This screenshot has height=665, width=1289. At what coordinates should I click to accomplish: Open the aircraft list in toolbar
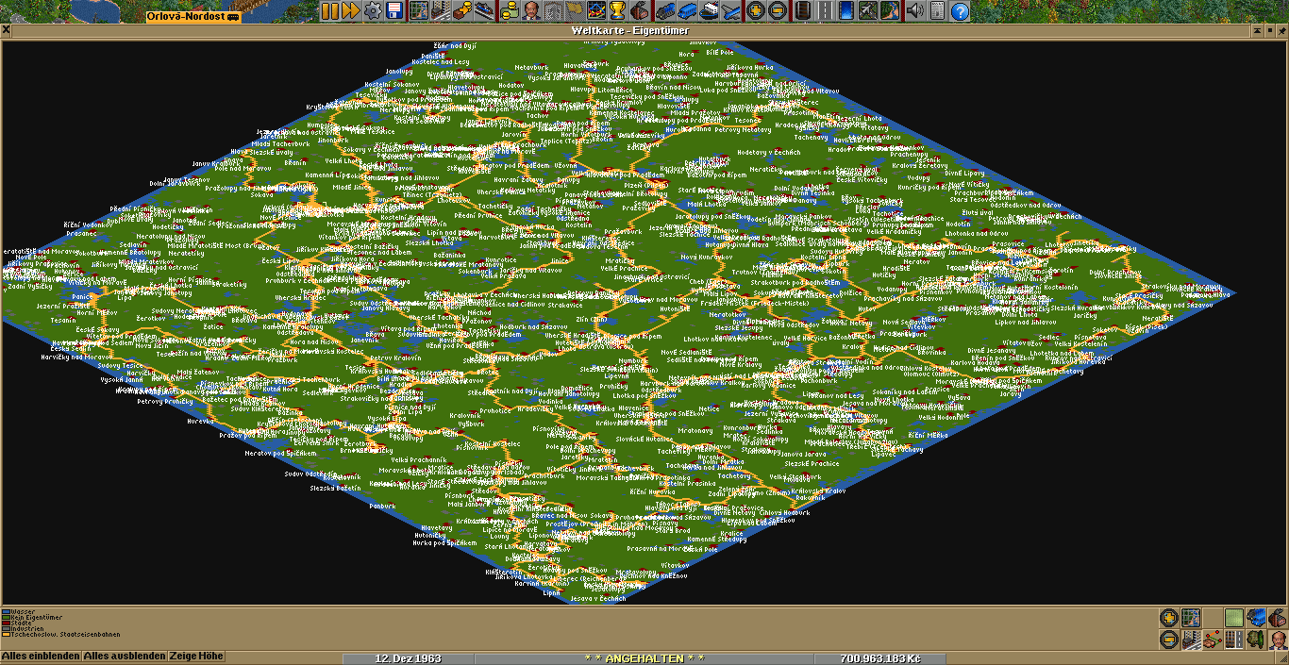[x=731, y=11]
